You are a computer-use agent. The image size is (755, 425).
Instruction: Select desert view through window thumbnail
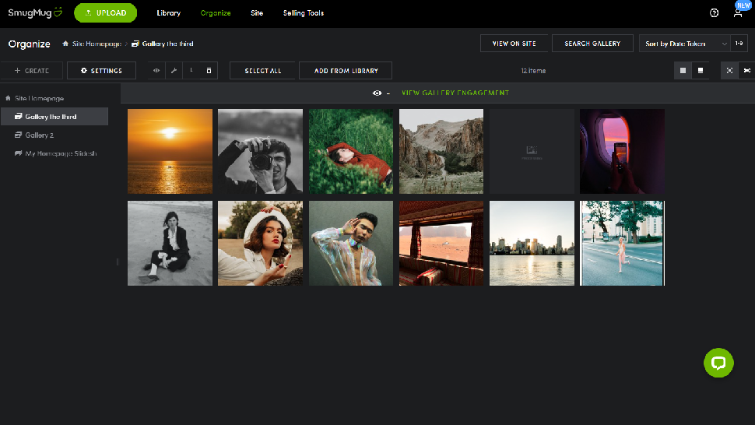tap(441, 243)
